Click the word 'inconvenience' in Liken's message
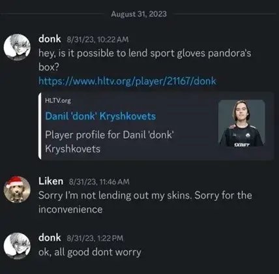 (x=70, y=209)
